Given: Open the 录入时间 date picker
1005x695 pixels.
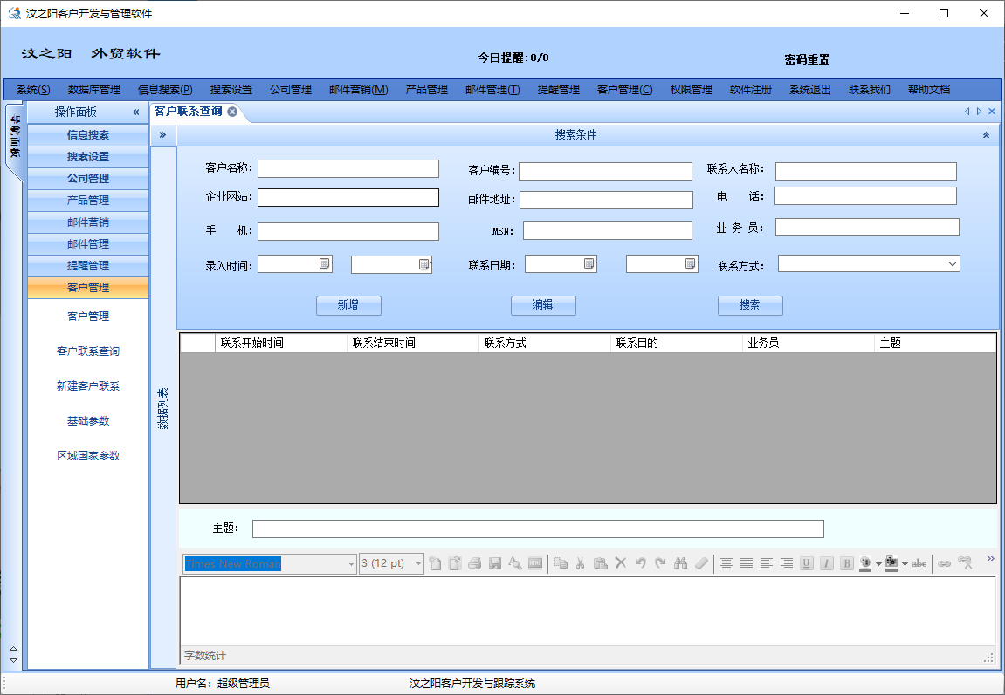Looking at the screenshot, I should click(x=325, y=263).
